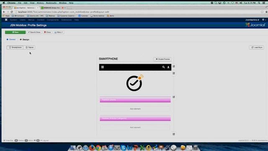This screenshot has width=268, height=151.
Task: Open the Joomla Components menu
Action: pyautogui.click(x=53, y=20)
